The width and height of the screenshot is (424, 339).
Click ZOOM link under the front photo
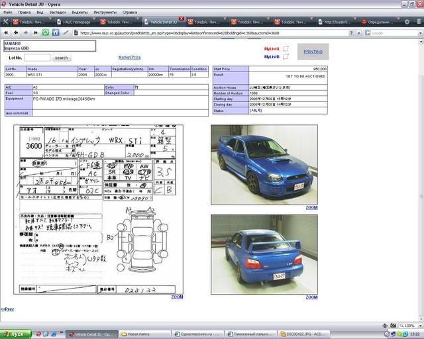[311, 208]
